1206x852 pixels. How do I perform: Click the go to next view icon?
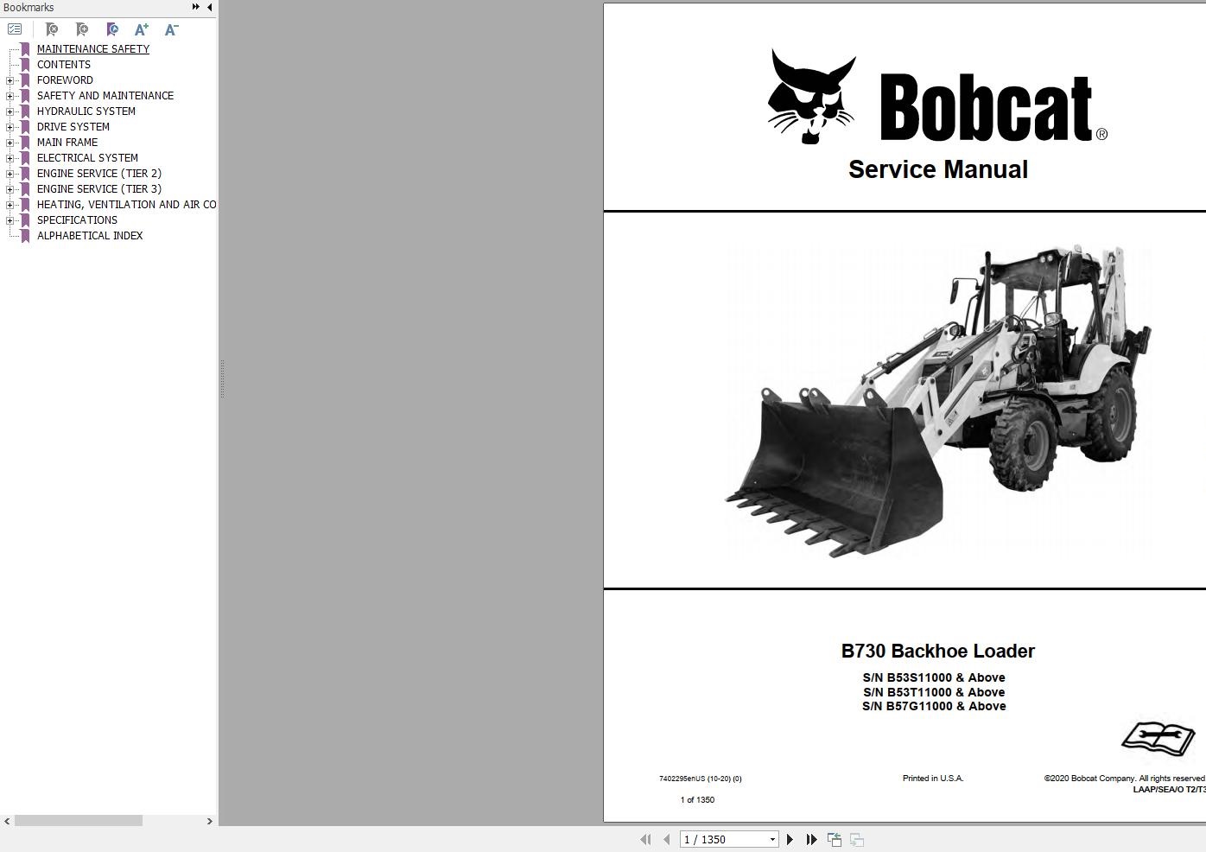[857, 839]
